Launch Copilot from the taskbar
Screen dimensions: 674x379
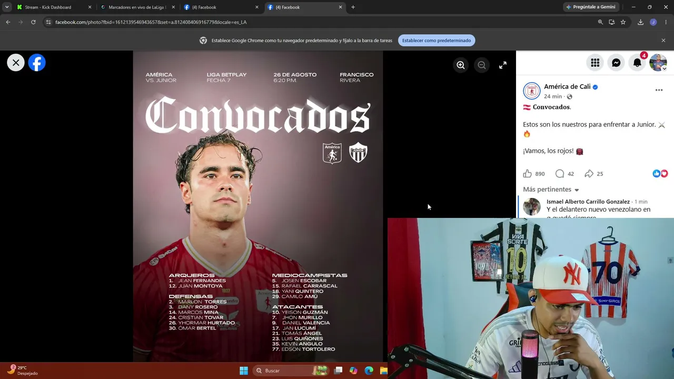click(353, 371)
